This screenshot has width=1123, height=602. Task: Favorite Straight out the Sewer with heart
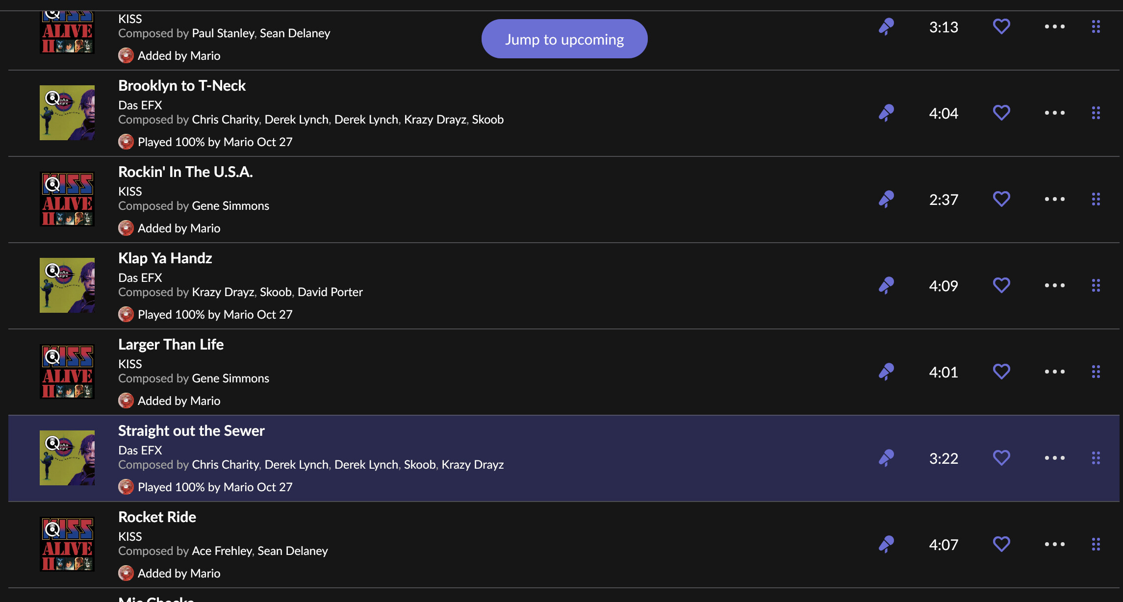click(1001, 458)
